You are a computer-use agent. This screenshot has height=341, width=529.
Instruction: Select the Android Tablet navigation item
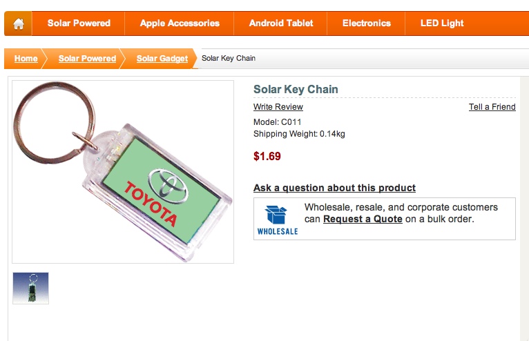point(280,23)
